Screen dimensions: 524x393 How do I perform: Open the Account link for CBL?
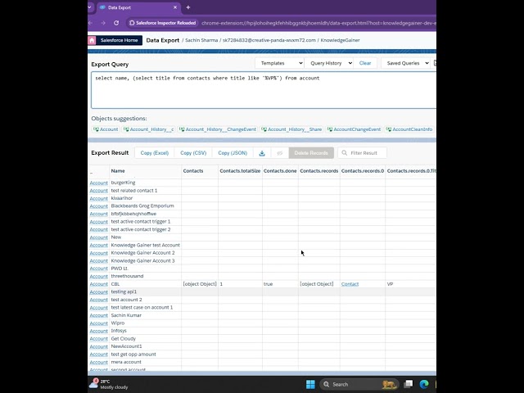pyautogui.click(x=98, y=284)
